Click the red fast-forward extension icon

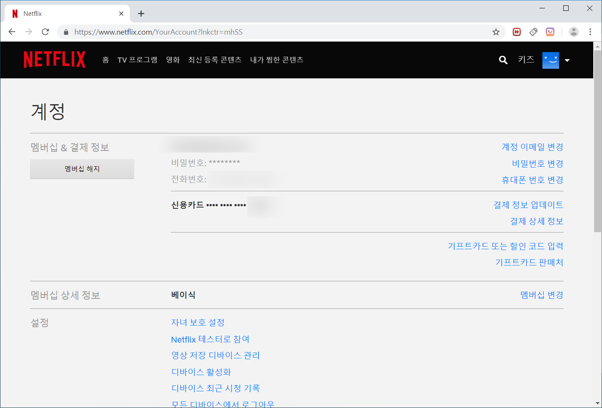(517, 32)
